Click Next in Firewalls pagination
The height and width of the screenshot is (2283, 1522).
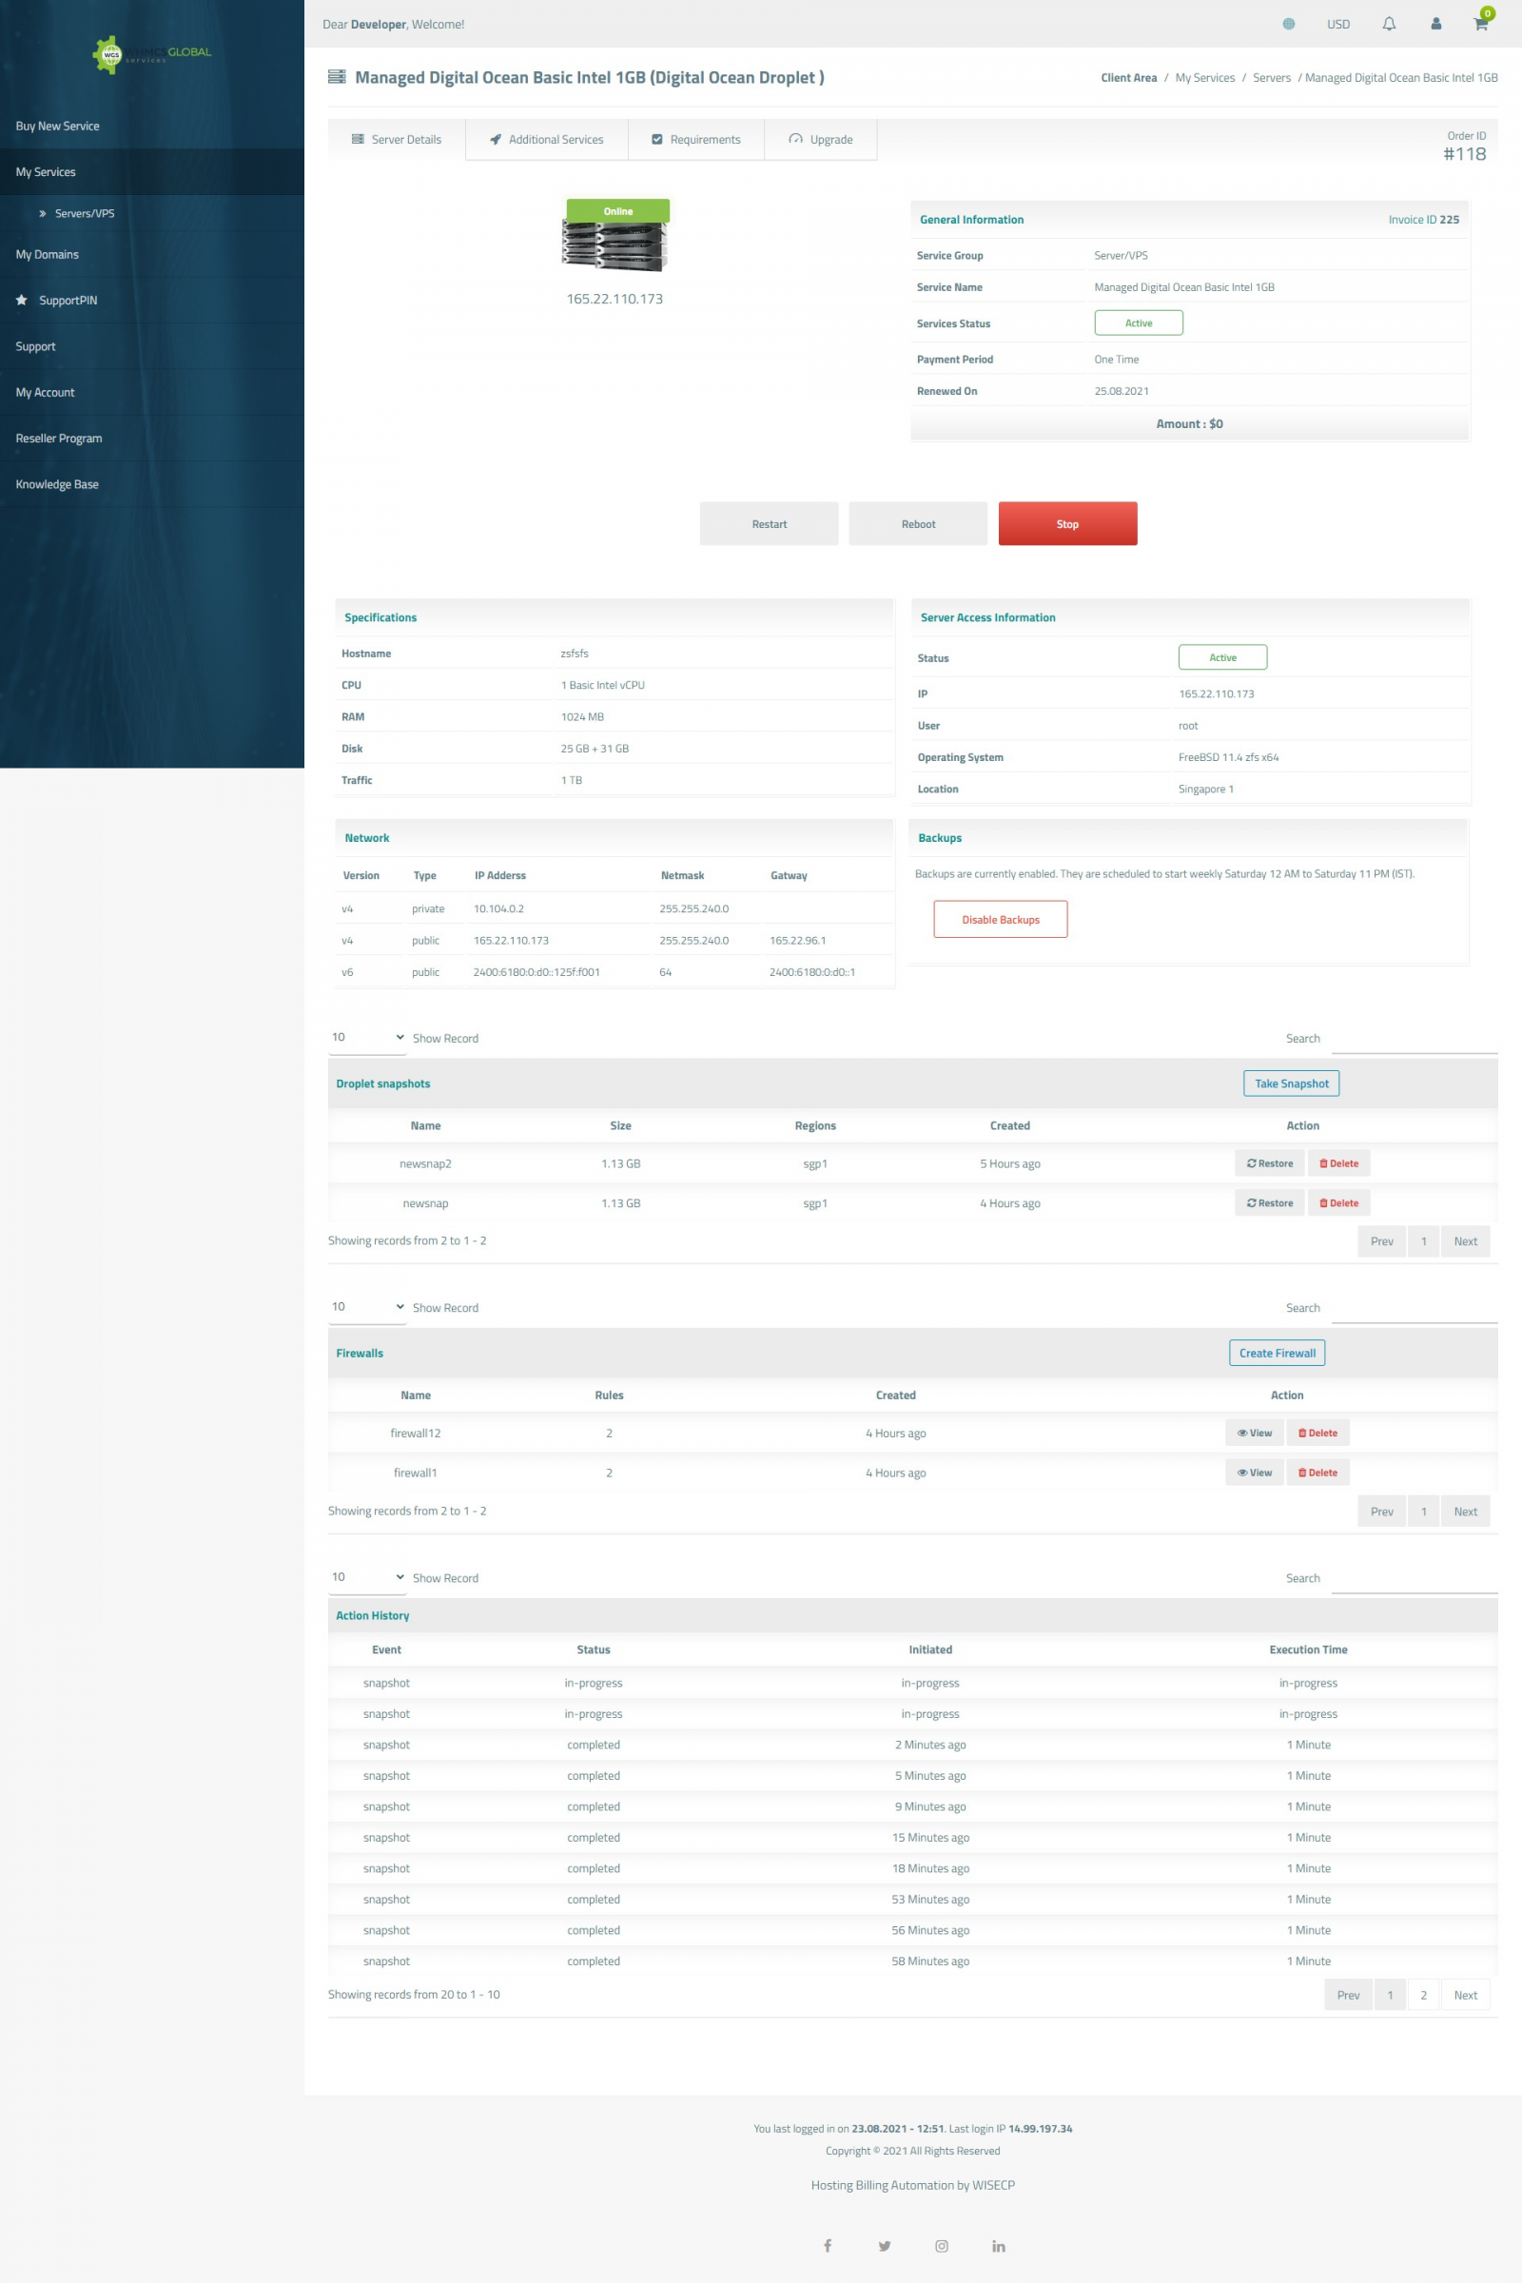point(1465,1512)
